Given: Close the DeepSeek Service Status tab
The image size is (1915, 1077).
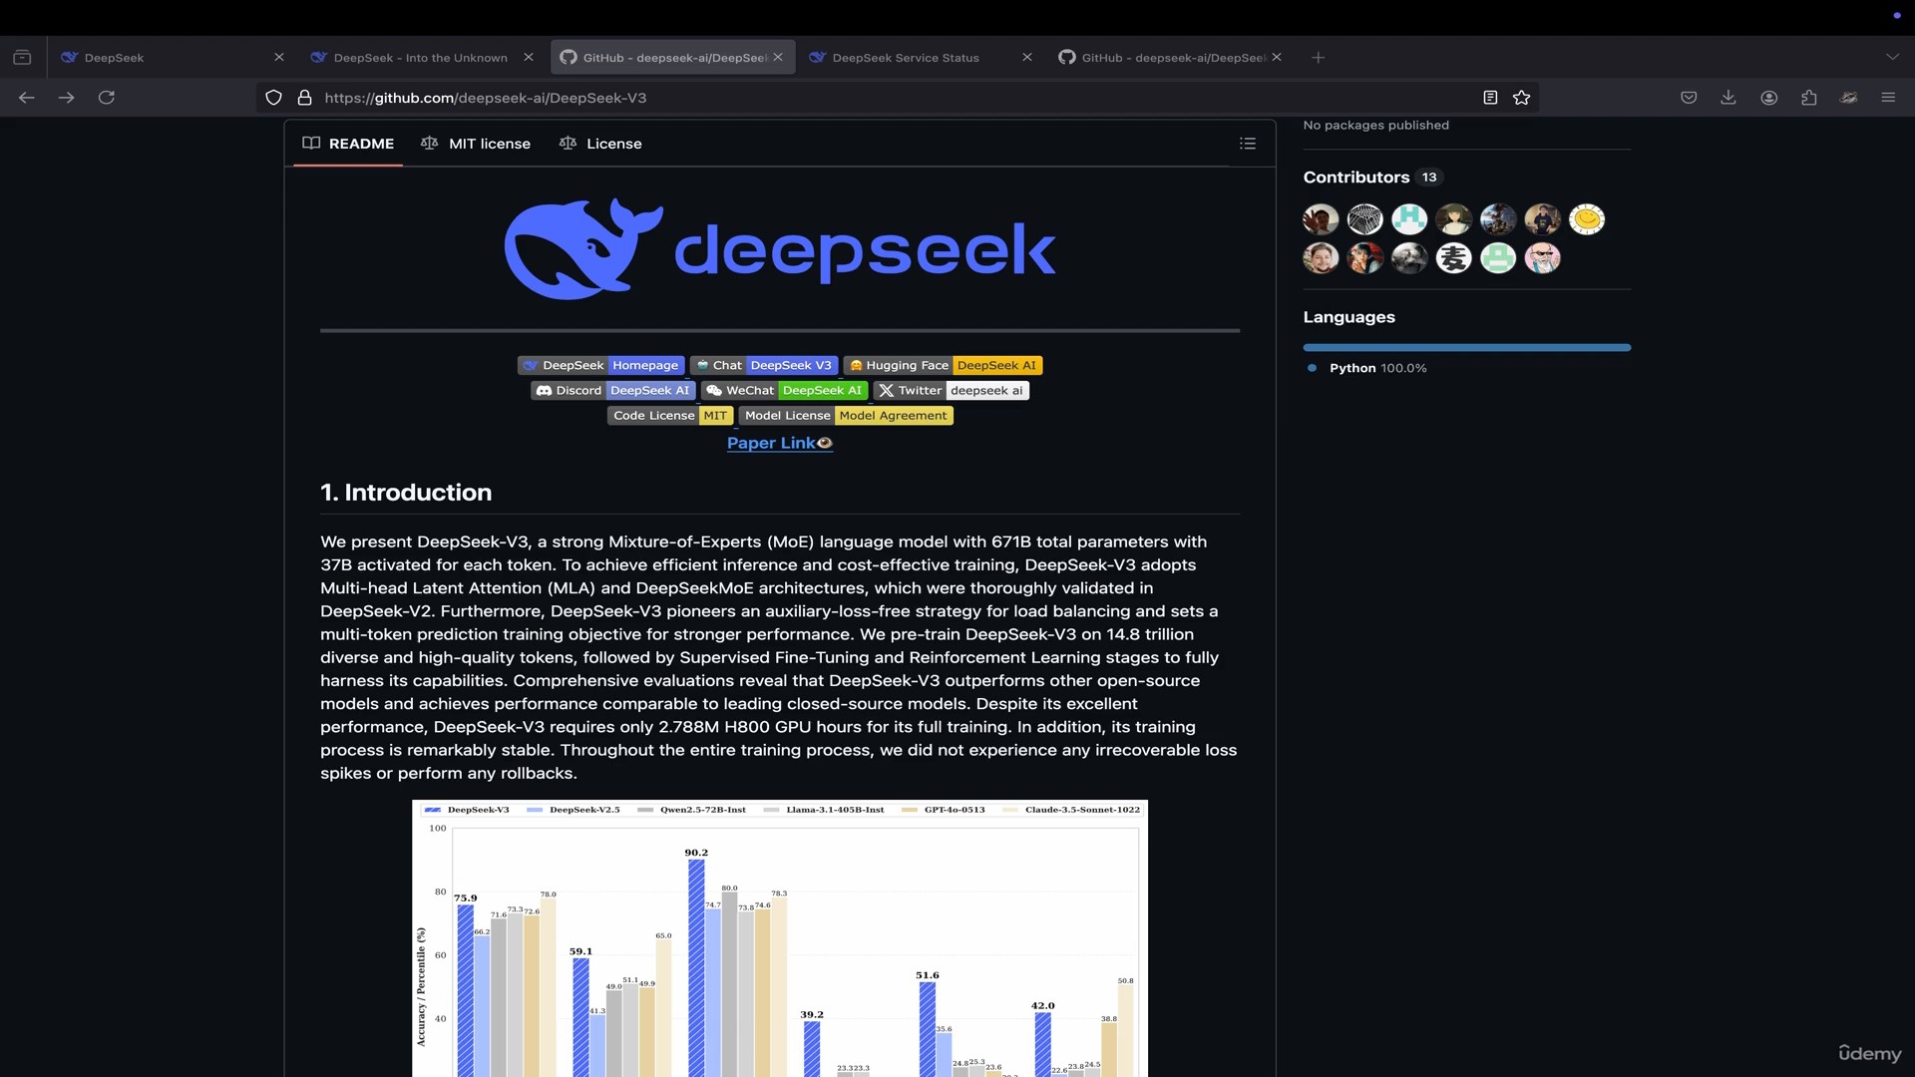Looking at the screenshot, I should point(1027,58).
